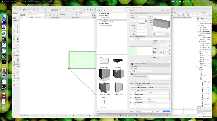Open the Teamwork menu in the menu bar
Image resolution: width=217 pixels, height=121 pixels.
click(43, 1)
